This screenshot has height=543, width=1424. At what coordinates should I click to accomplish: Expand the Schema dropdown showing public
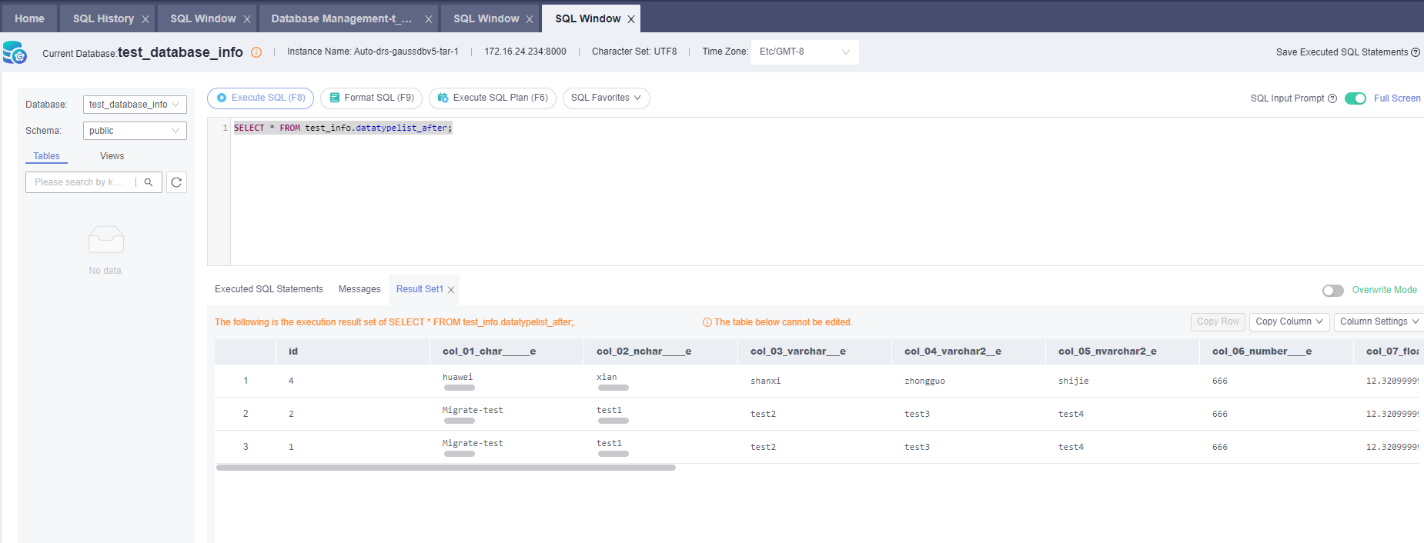[135, 131]
